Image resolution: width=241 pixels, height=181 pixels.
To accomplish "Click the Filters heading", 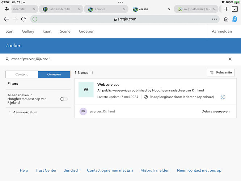I will point(13,84).
